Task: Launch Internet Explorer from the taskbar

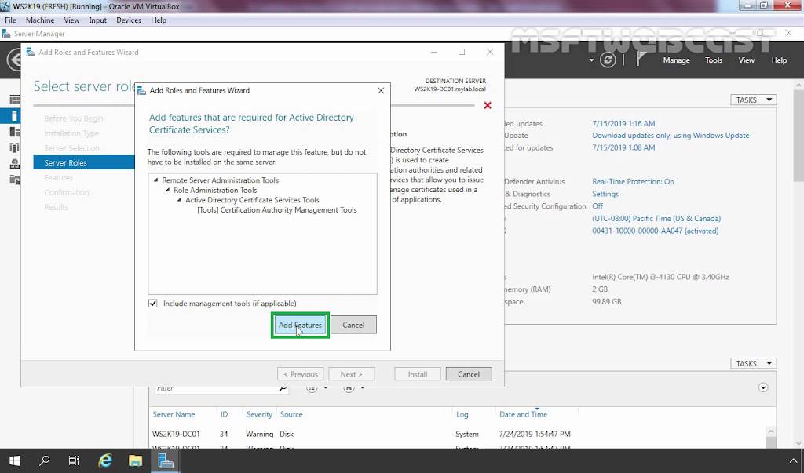Action: pos(105,460)
